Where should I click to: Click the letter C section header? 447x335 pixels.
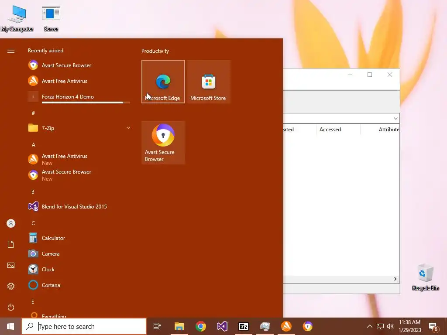click(x=33, y=223)
